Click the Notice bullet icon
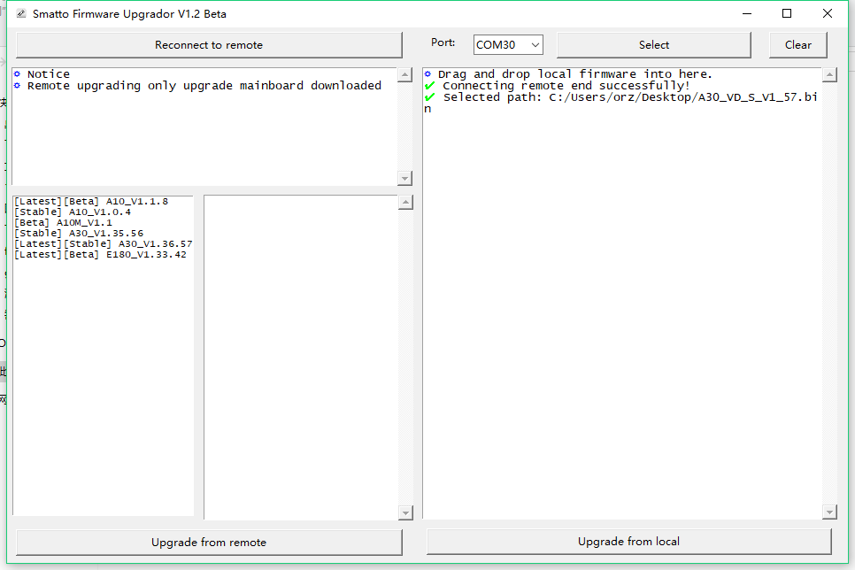 17,74
